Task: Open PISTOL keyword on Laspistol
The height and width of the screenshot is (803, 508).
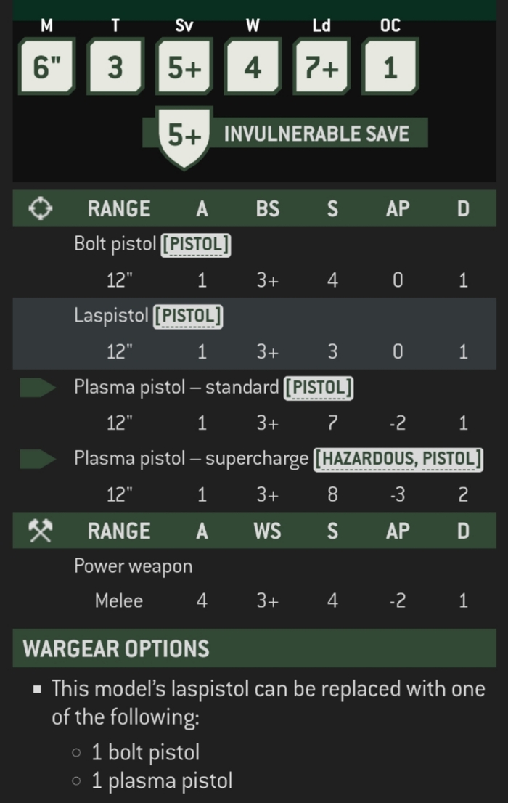Action: pyautogui.click(x=188, y=316)
